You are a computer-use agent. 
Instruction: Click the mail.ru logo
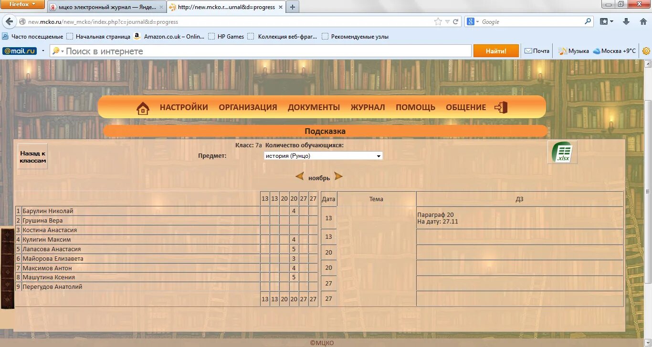[x=20, y=51]
